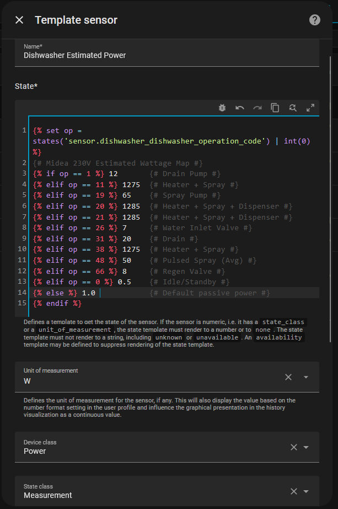The image size is (338, 509).
Task: Clear the State class selection
Action: coord(294,491)
